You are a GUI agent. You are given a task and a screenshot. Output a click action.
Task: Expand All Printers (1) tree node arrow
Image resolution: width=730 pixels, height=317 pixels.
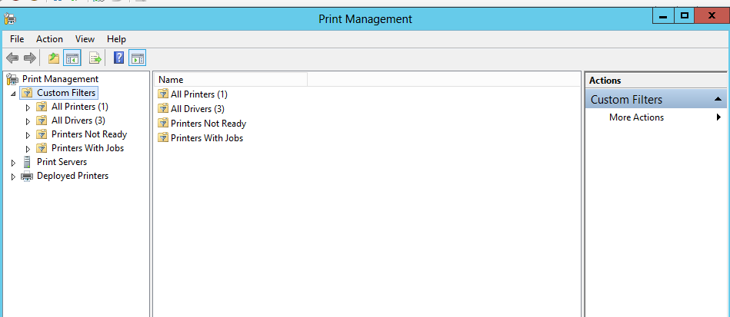coord(28,107)
